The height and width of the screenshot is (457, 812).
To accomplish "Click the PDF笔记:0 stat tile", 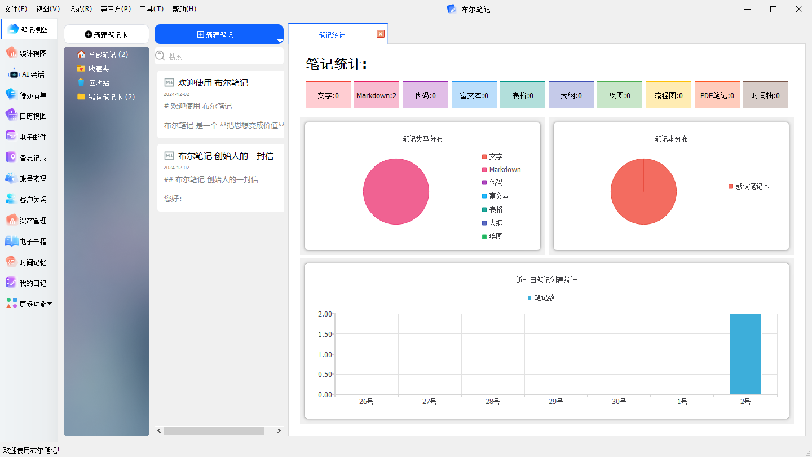I will [717, 95].
